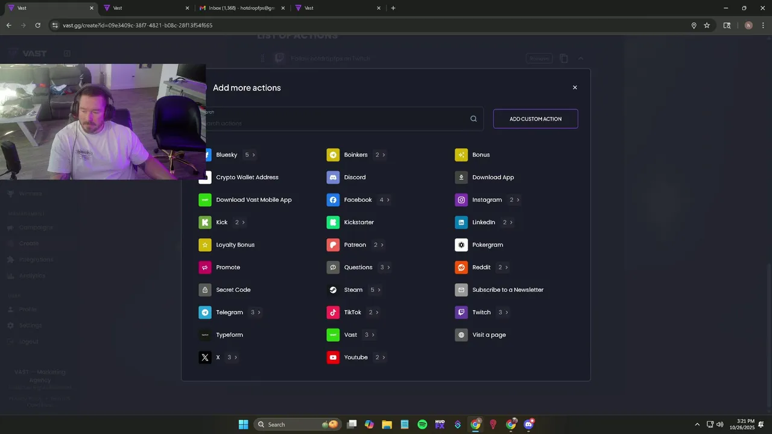This screenshot has height=434, width=772.
Task: Switch to the last Vast tab
Action: [338, 8]
